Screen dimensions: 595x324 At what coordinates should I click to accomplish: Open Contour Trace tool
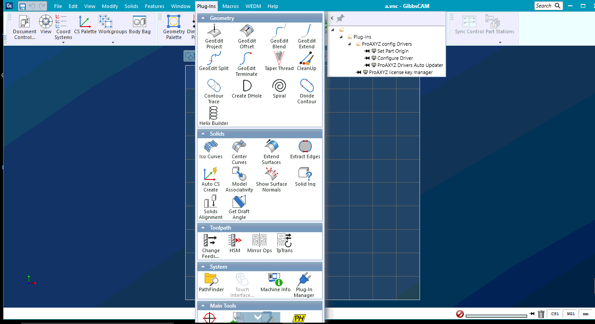(214, 91)
